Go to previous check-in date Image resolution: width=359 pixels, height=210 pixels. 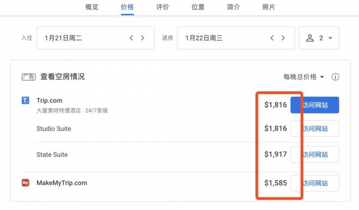point(131,38)
